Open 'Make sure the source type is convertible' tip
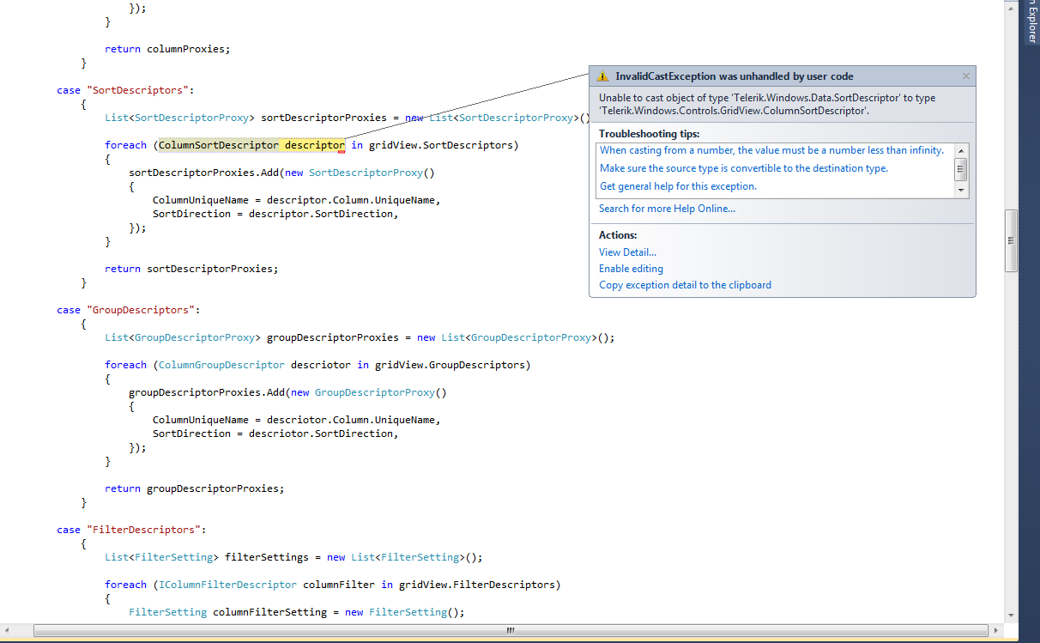1040x643 pixels. 744,168
